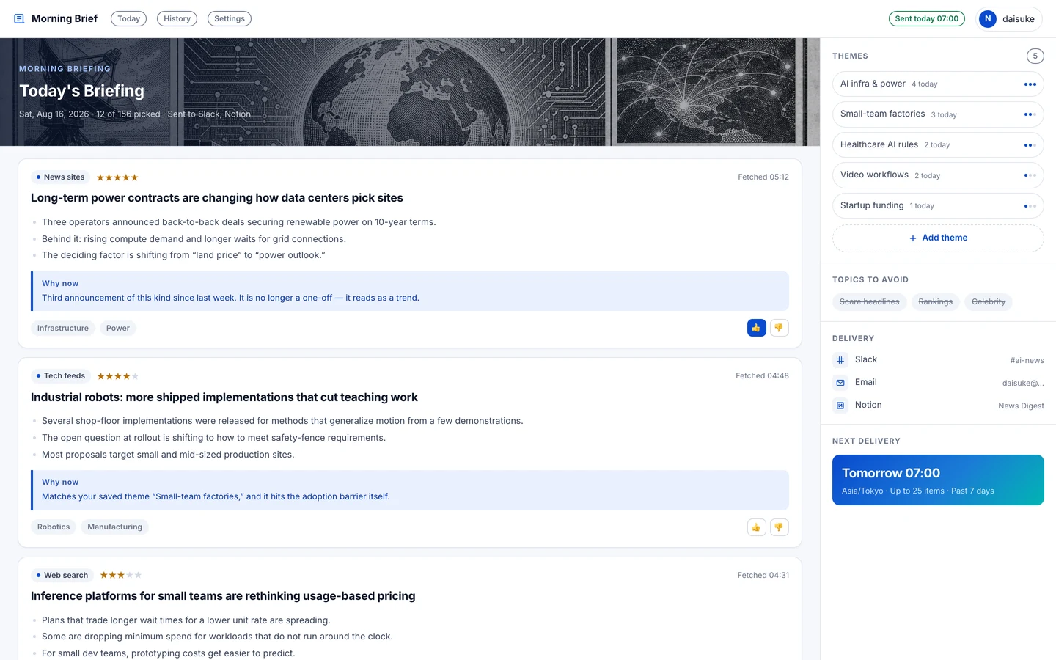Thumbs down the Industrial robots article
Viewport: 1056px width, 660px height.
(x=780, y=527)
